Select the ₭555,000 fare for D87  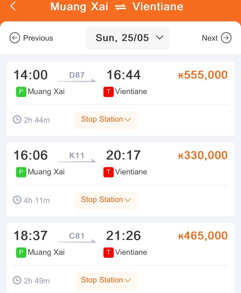(x=203, y=75)
